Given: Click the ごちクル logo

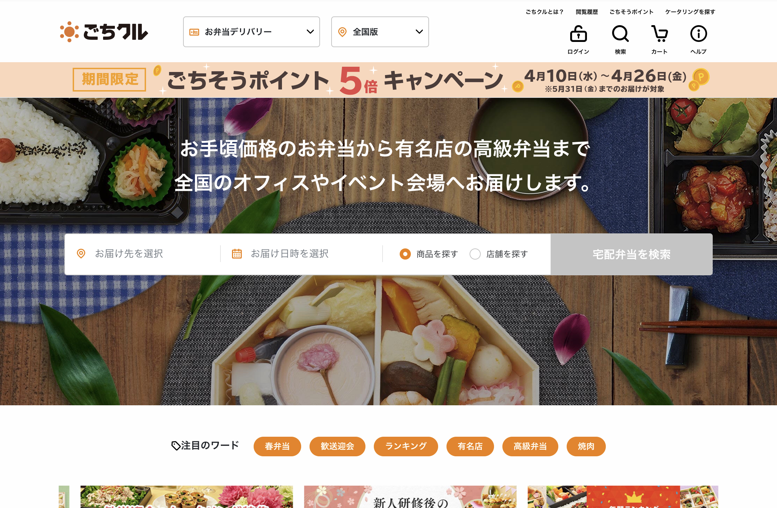Looking at the screenshot, I should pyautogui.click(x=104, y=32).
